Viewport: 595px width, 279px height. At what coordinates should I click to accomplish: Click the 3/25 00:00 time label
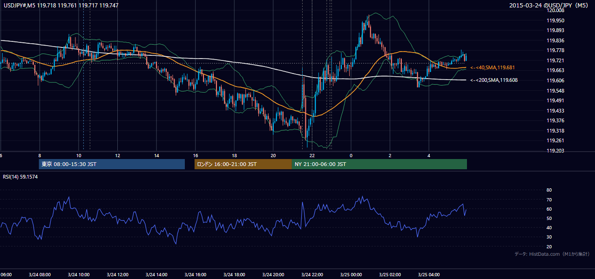[351, 275]
